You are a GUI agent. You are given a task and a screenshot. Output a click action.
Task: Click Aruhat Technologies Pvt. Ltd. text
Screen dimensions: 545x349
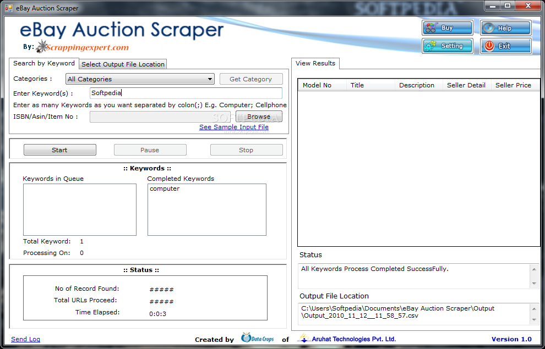(x=354, y=339)
